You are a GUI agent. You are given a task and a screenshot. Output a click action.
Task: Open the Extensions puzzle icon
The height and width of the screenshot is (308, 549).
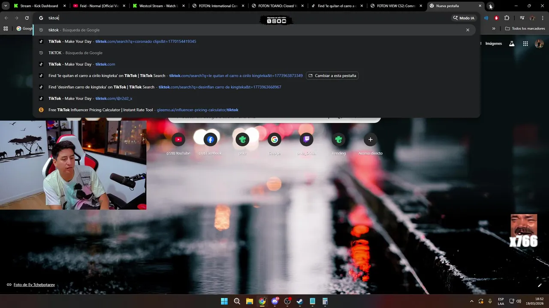point(507,18)
